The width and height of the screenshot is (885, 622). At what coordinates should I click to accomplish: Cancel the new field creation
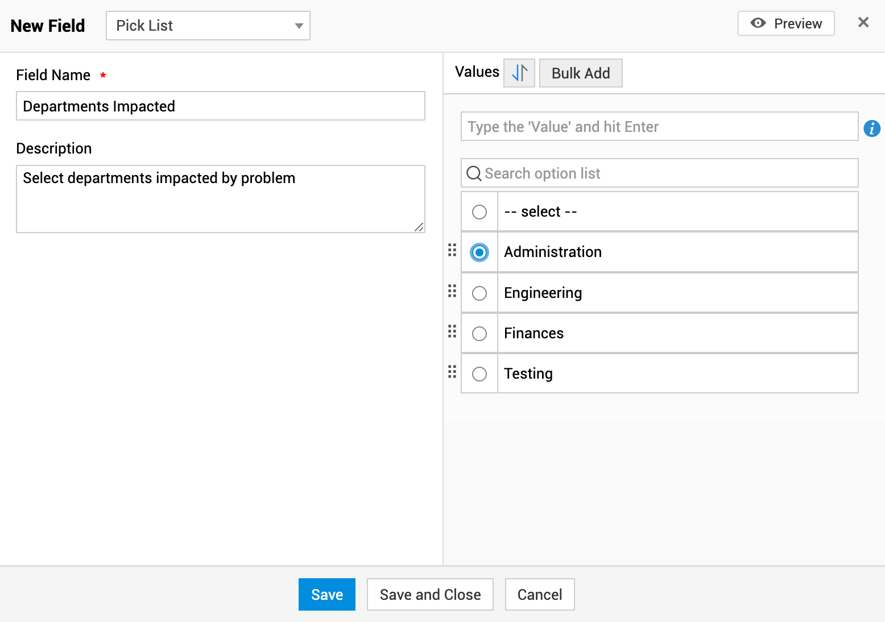(x=539, y=595)
